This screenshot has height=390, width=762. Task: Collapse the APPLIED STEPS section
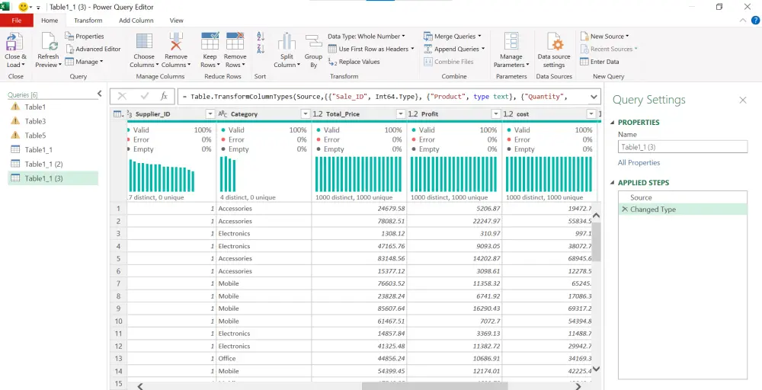[x=613, y=183]
